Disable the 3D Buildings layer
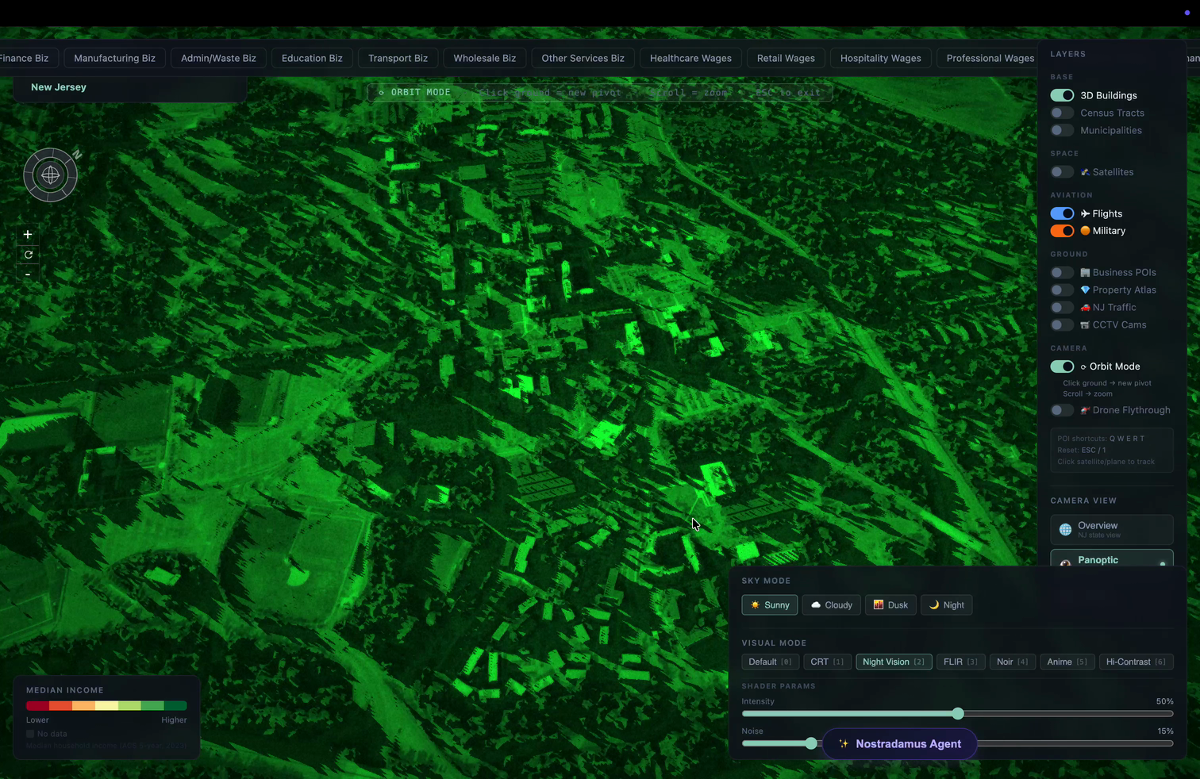The height and width of the screenshot is (779, 1200). click(1062, 95)
